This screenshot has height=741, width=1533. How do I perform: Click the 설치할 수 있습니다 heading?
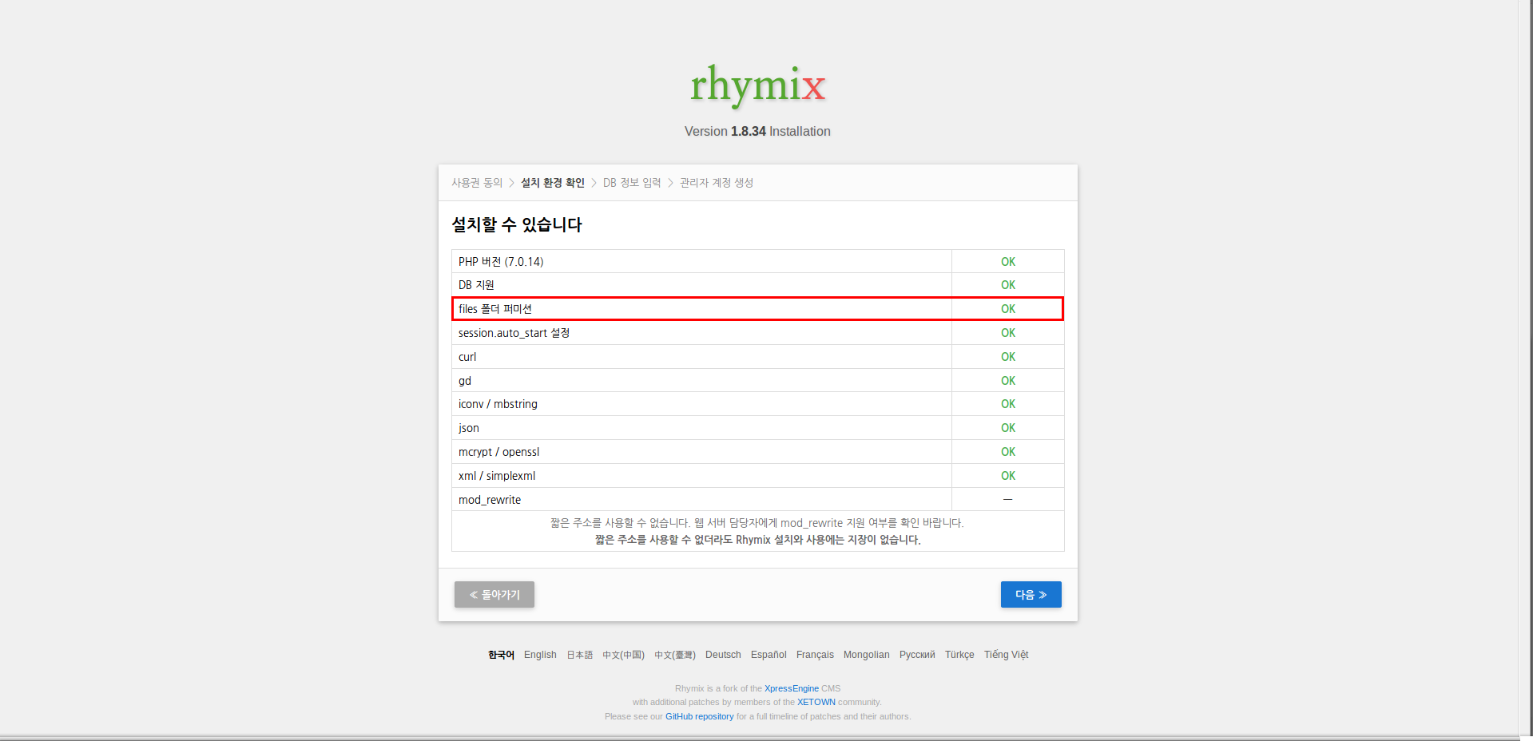coord(517,225)
